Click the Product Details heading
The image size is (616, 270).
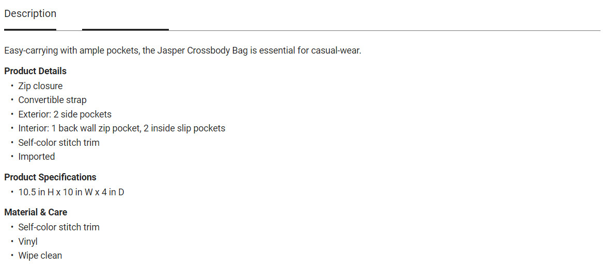(x=35, y=71)
